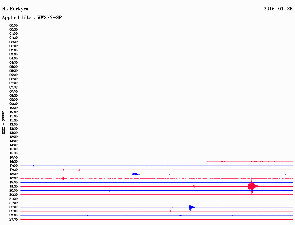
Task: Select the 00:00 time label
Action: (14, 25)
